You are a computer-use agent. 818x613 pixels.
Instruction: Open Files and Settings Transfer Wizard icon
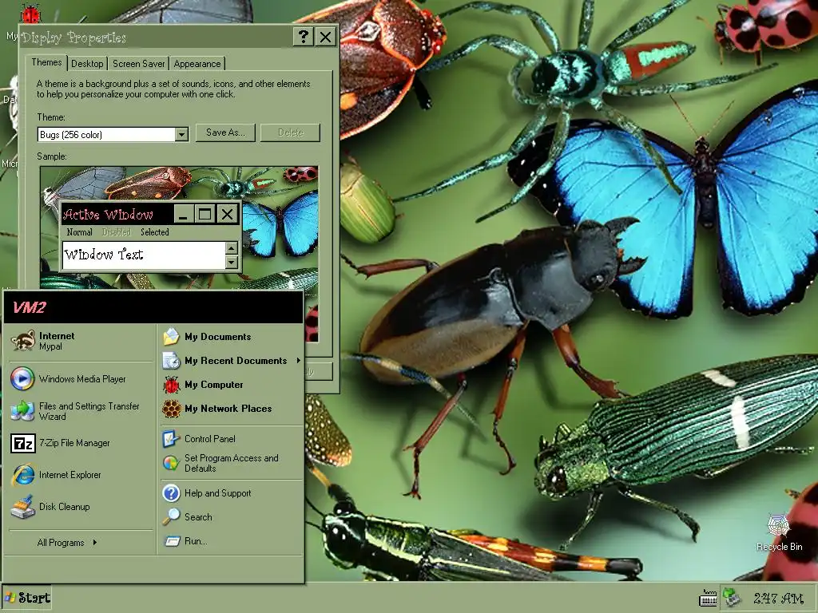coord(22,411)
